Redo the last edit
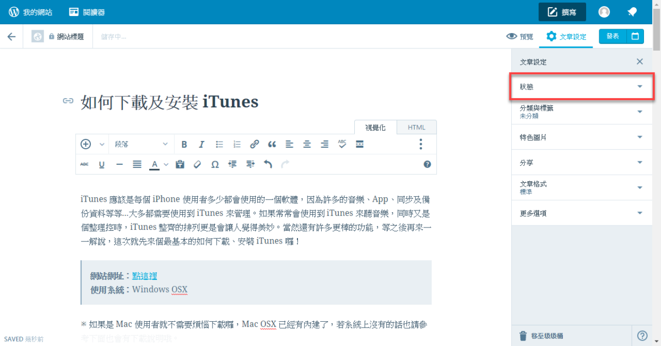The image size is (661, 346). coord(285,164)
